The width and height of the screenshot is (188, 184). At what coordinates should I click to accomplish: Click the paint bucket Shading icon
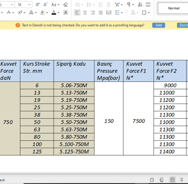[x=133, y=13]
